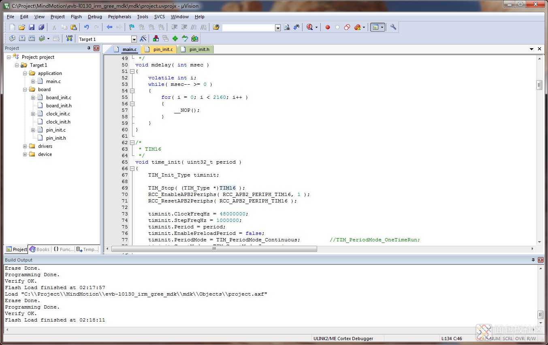
Task: Open the Project menu
Action: click(x=58, y=17)
